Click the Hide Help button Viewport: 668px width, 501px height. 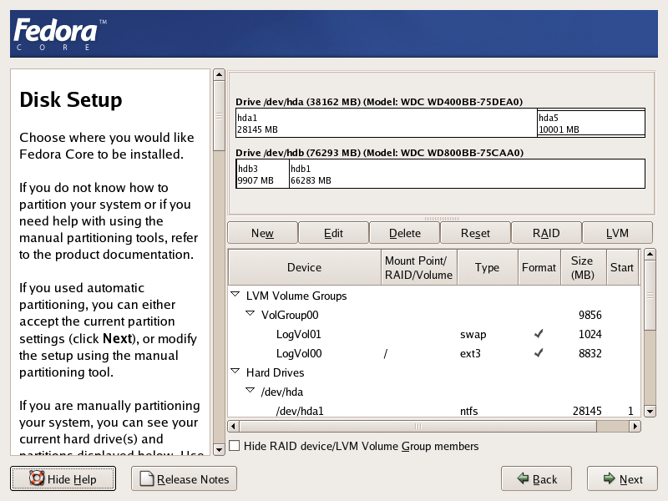[63, 478]
